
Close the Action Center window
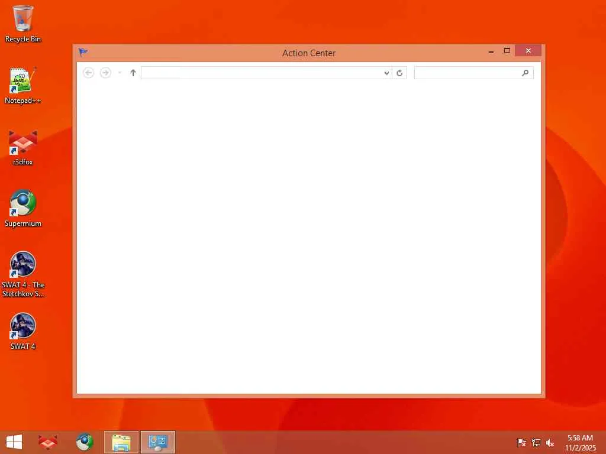pyautogui.click(x=528, y=51)
